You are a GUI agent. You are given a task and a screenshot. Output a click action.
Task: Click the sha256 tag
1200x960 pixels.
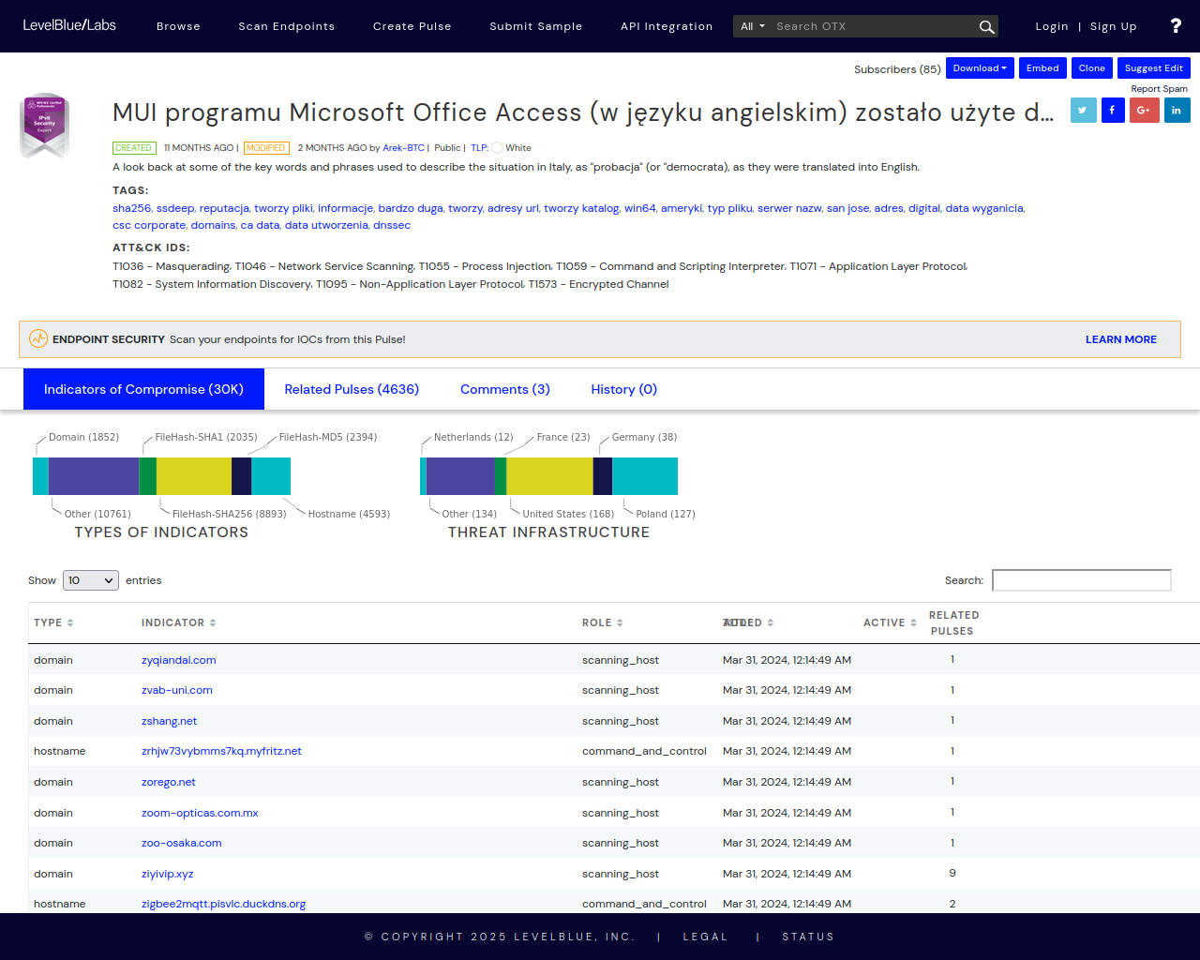coord(131,208)
